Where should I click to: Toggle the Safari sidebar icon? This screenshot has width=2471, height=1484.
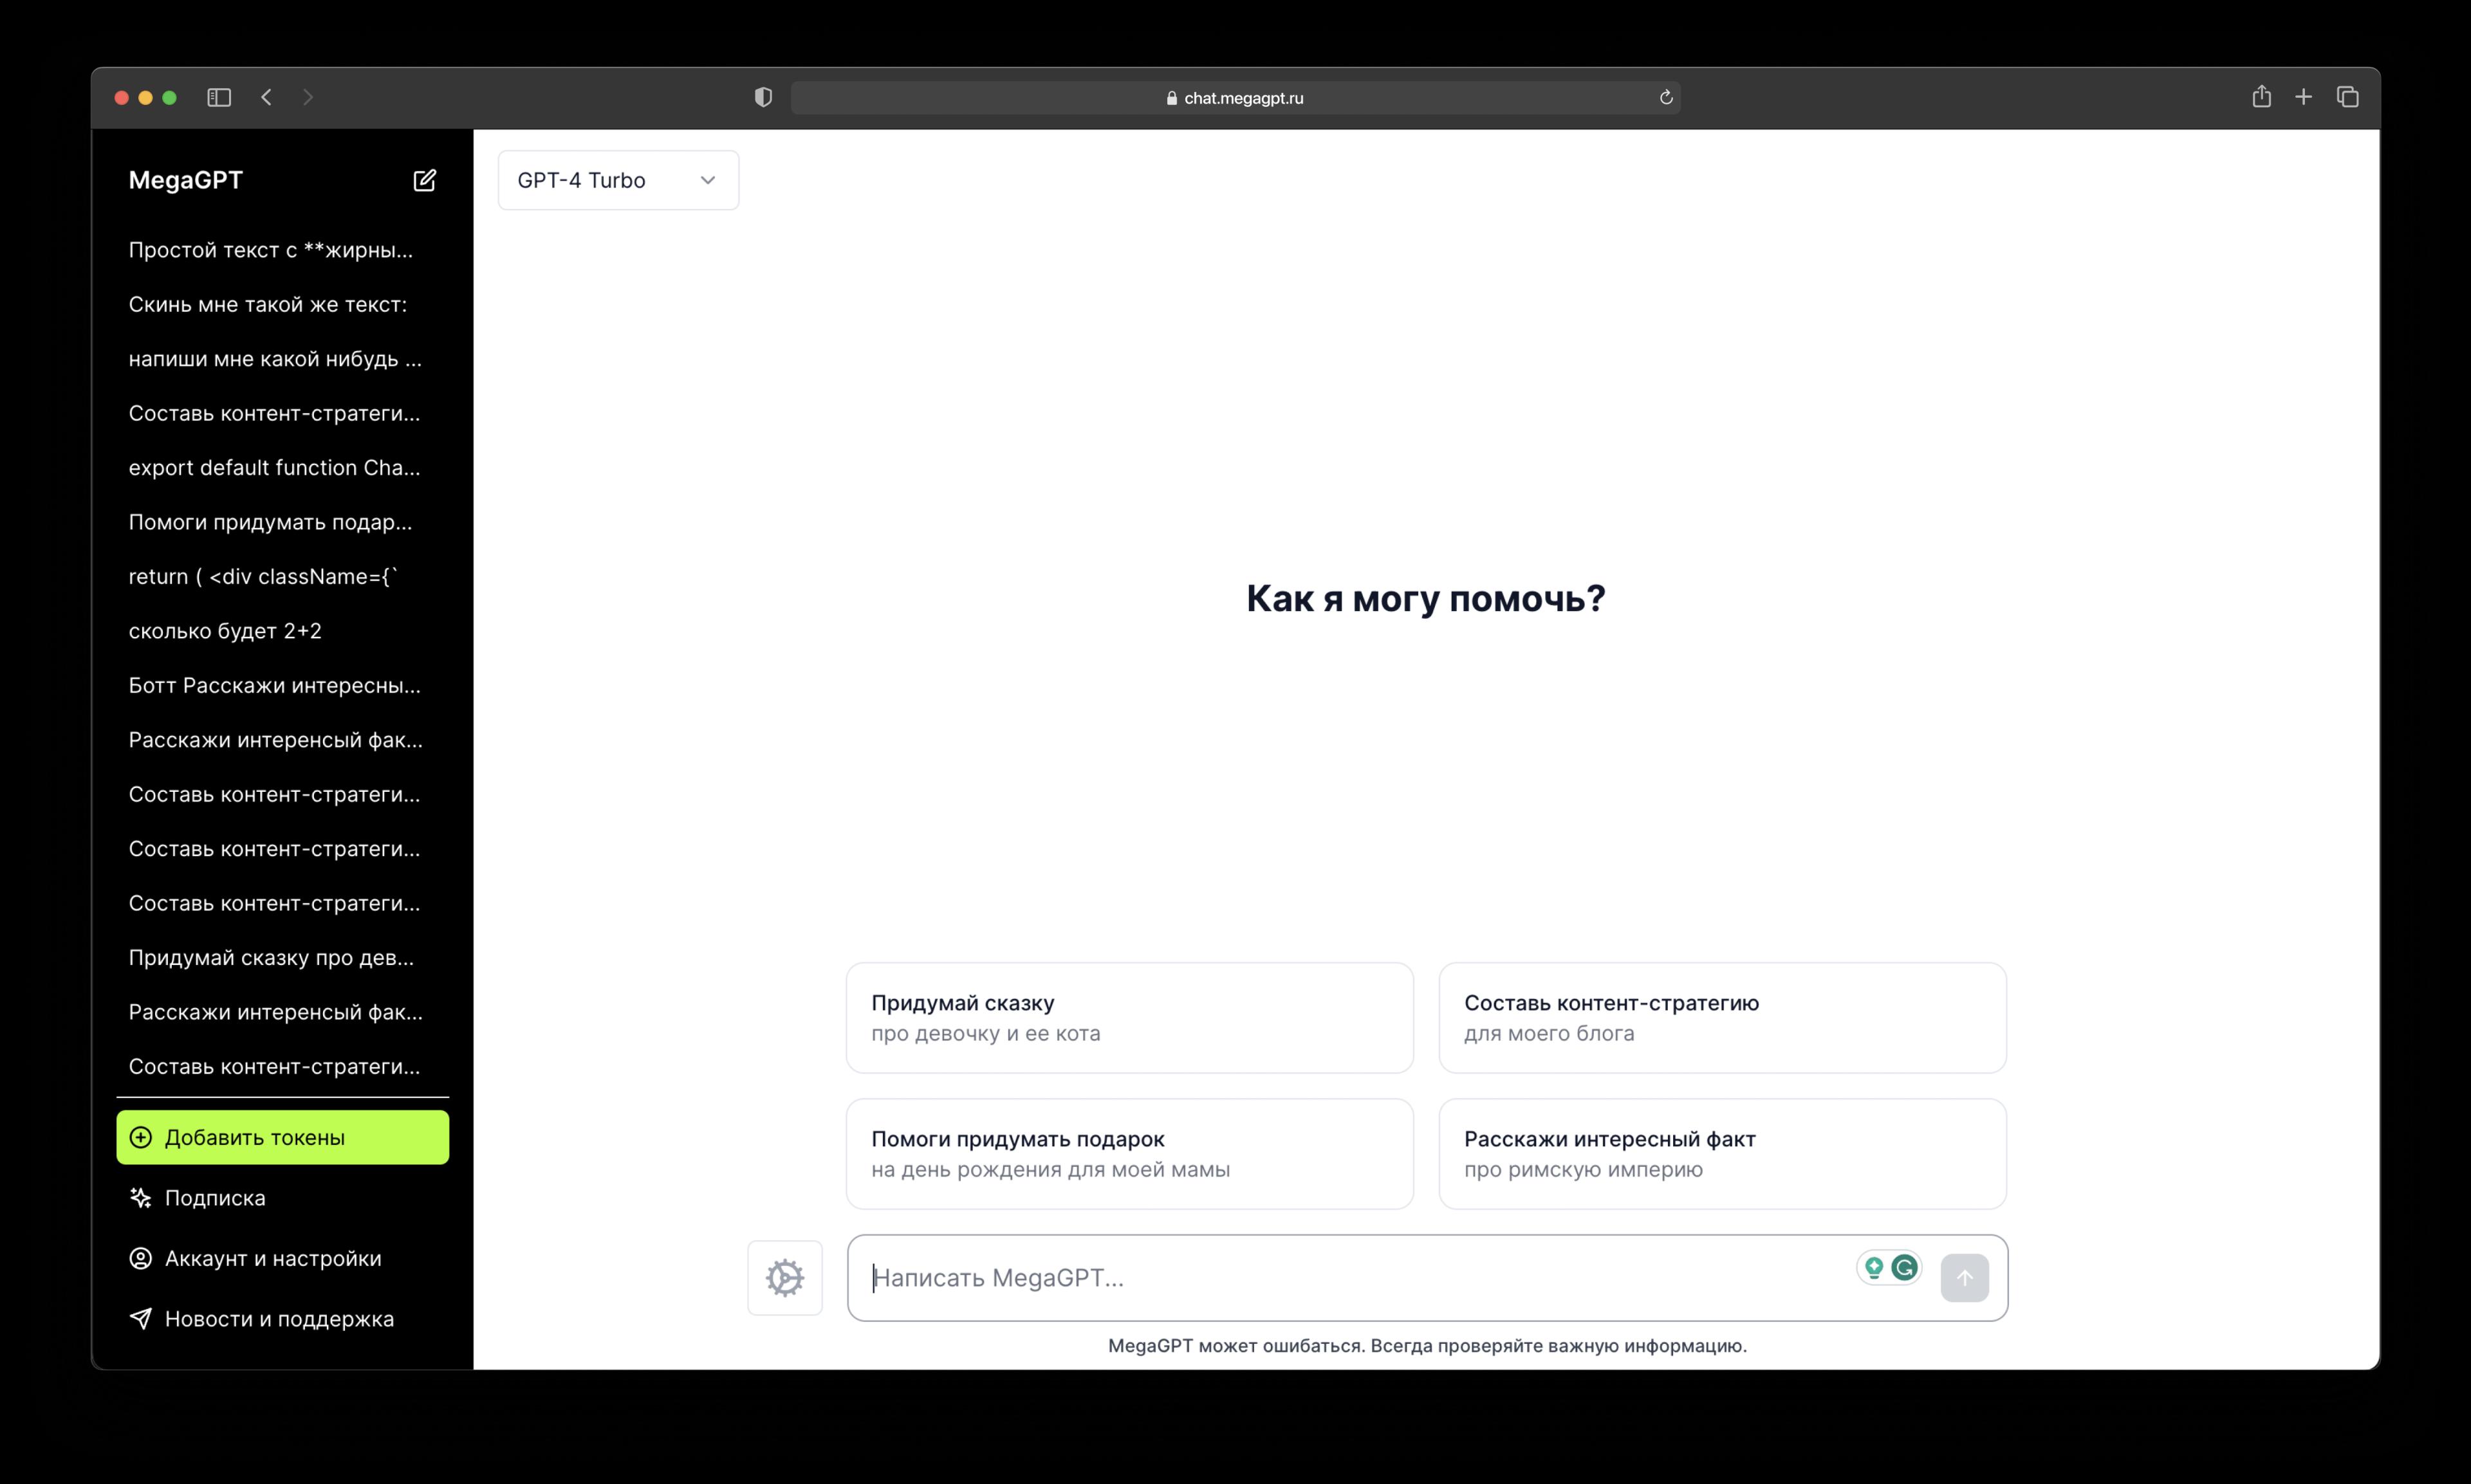pos(219,97)
